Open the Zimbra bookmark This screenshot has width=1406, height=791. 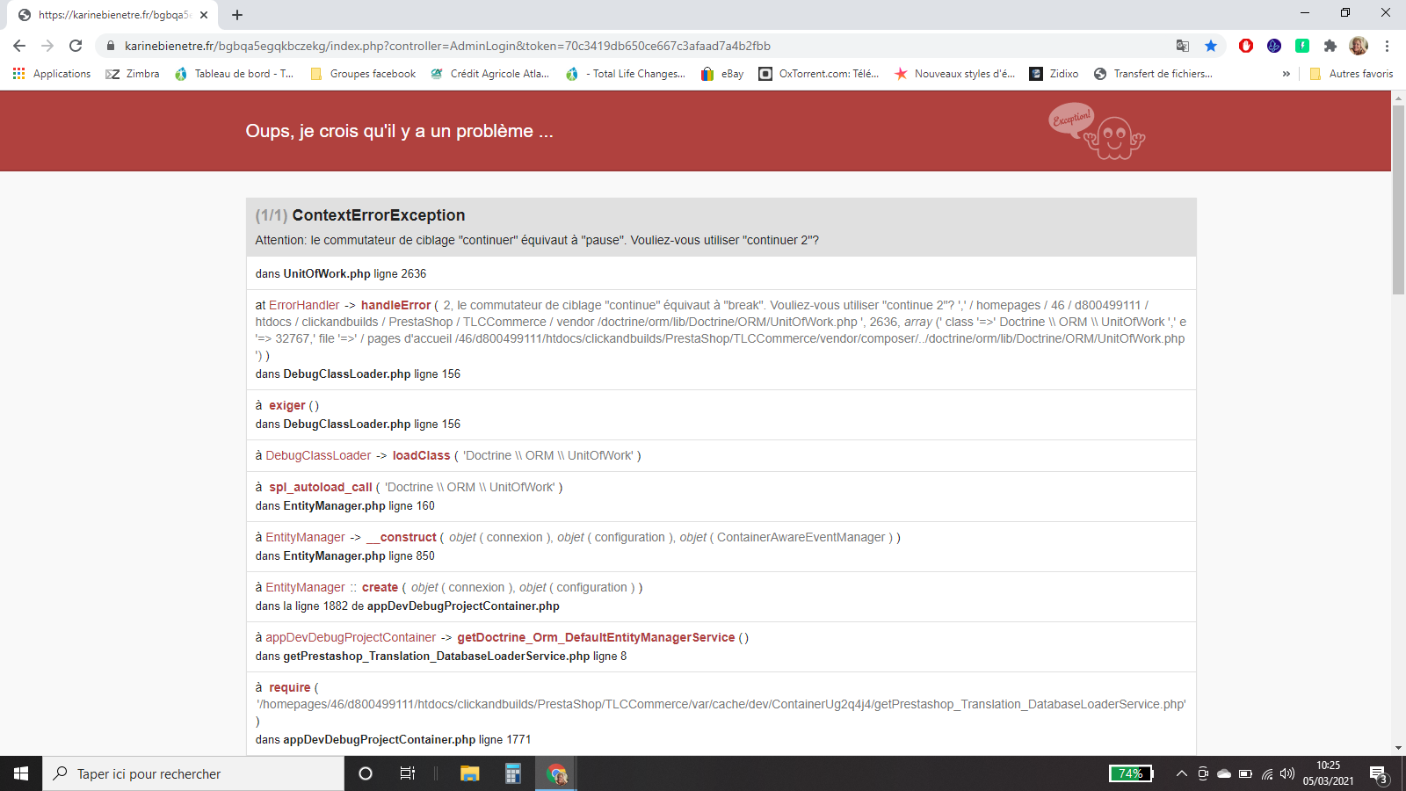pos(133,74)
